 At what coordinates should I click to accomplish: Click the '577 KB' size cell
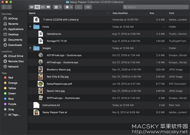(x=160, y=84)
